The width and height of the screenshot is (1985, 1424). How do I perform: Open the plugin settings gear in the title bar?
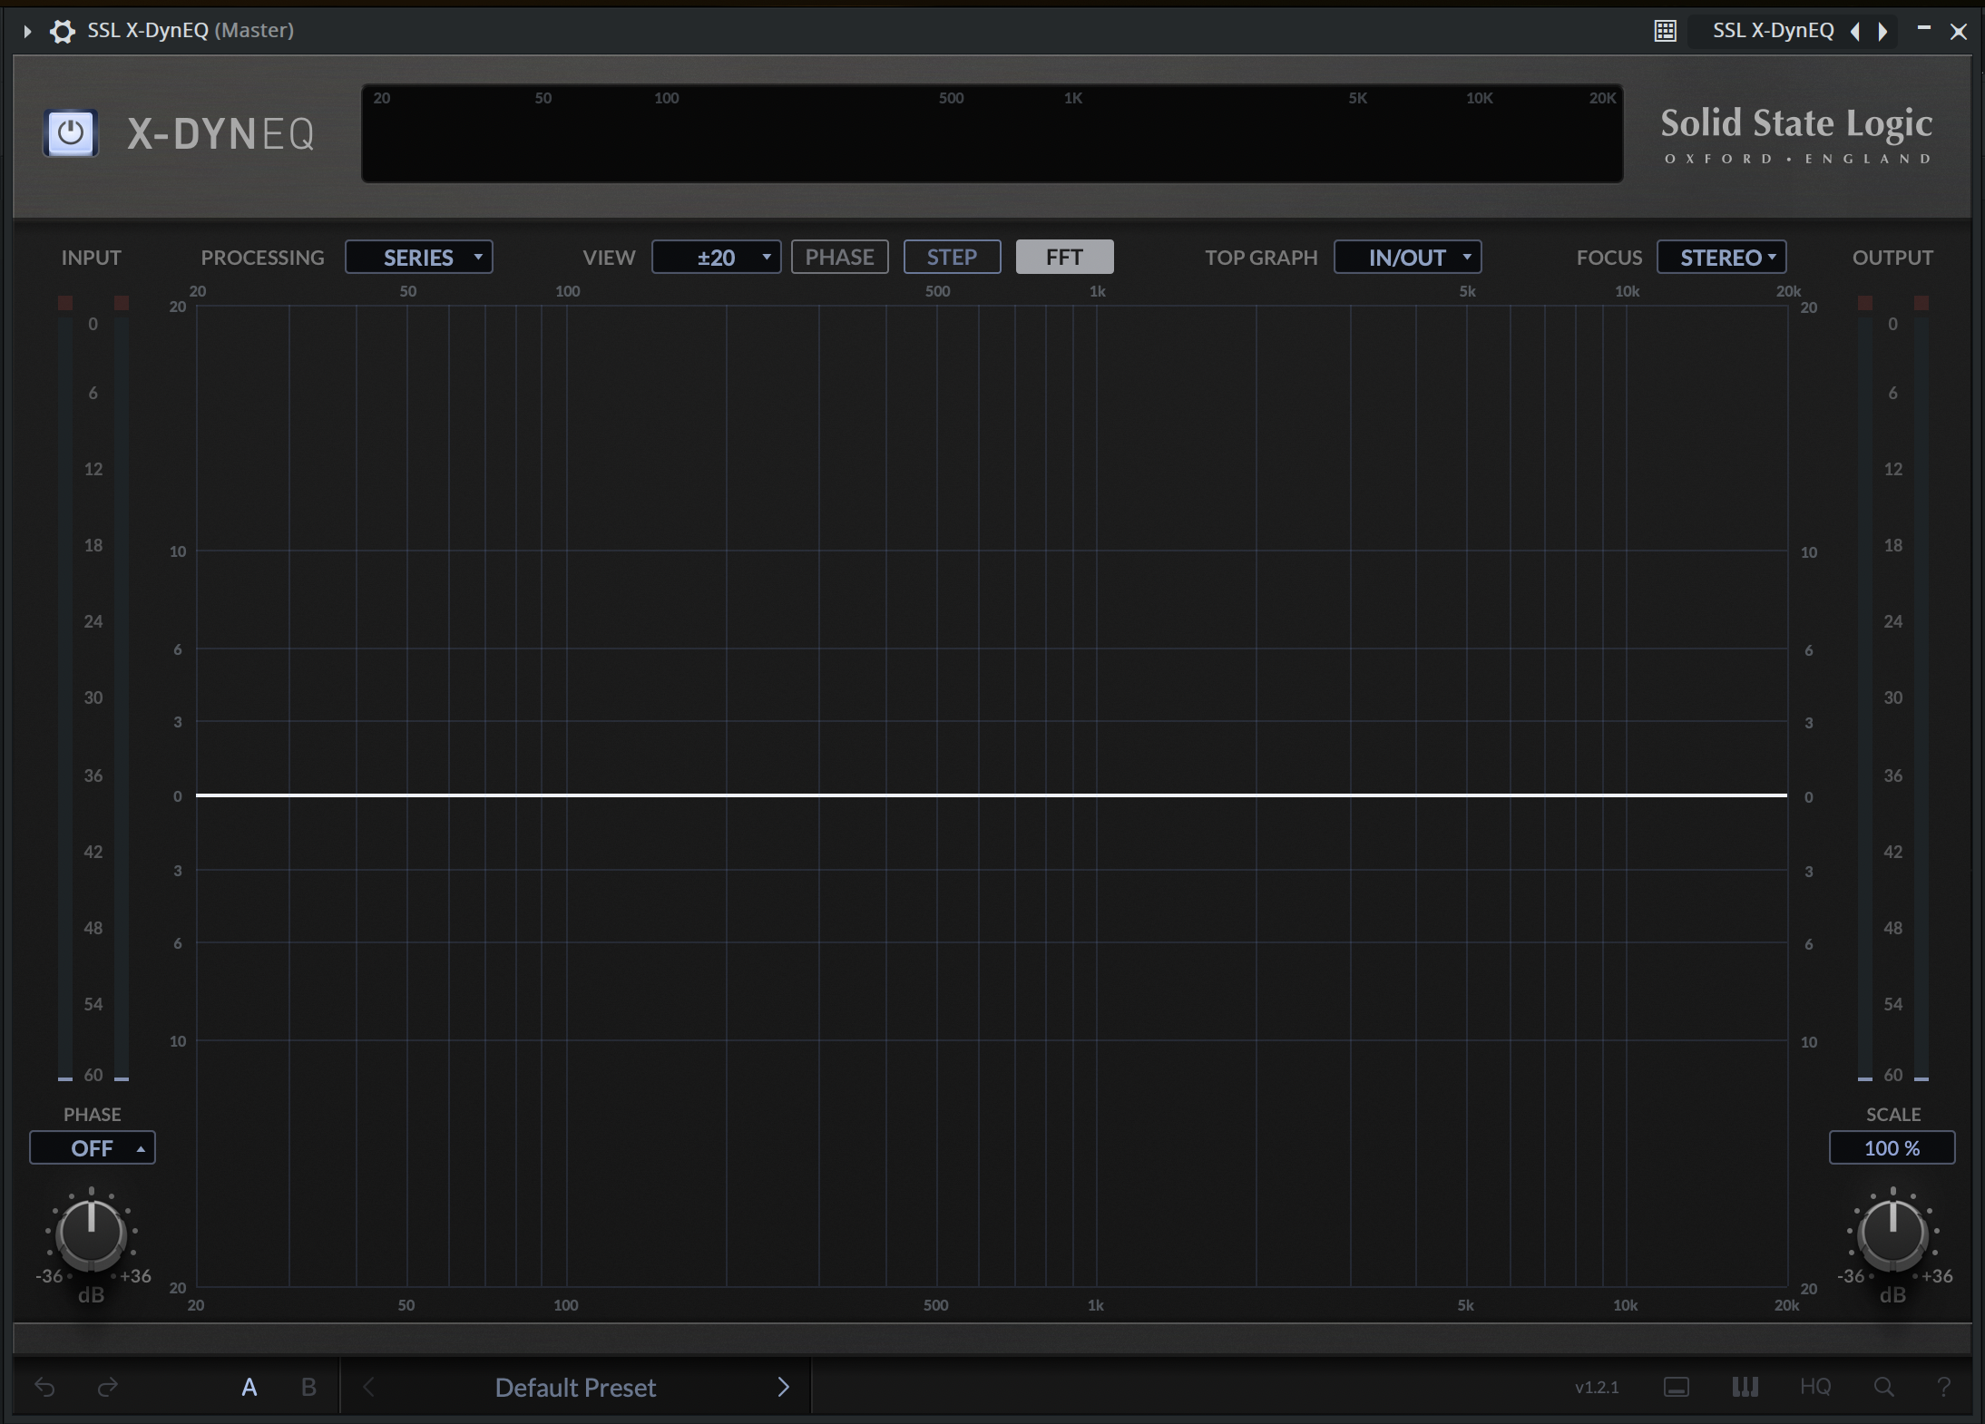point(62,30)
